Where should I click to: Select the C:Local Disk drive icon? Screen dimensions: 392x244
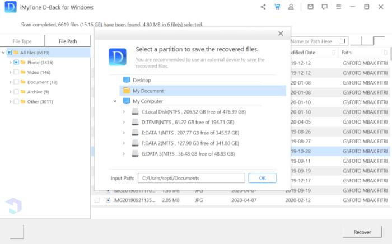pos(135,111)
